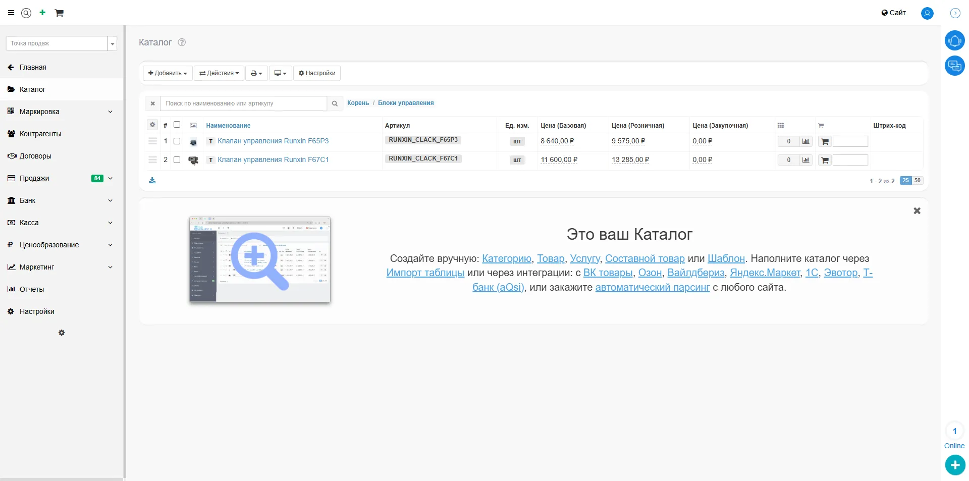Open the Добавить dropdown
969x481 pixels.
[168, 73]
